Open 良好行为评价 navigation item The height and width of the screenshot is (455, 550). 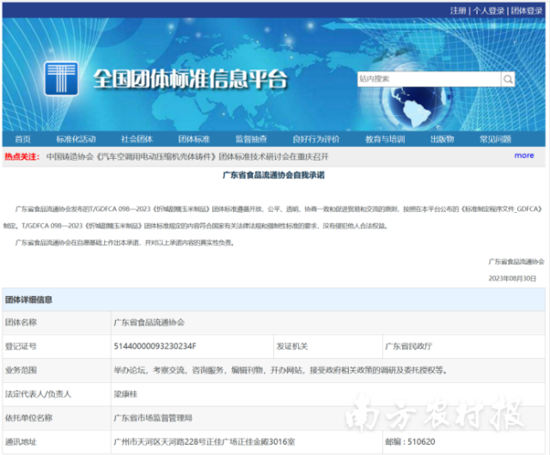tap(316, 139)
